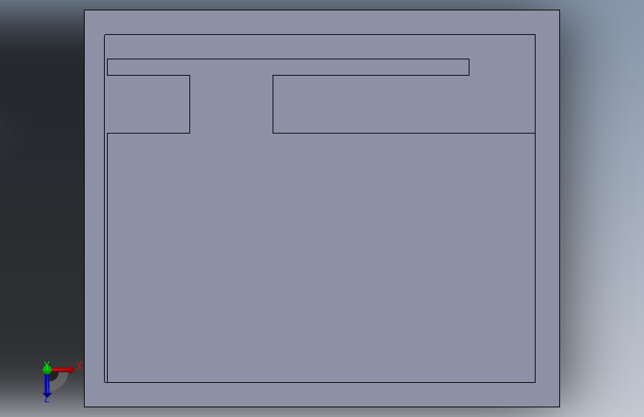The height and width of the screenshot is (417, 644).
Task: Select the top-left outer corner vertex
Action: [x=85, y=10]
